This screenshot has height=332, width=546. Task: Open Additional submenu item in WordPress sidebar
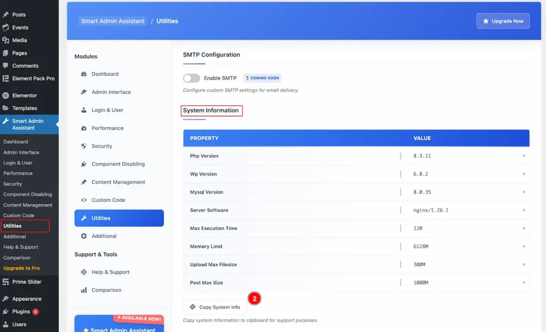coord(14,237)
